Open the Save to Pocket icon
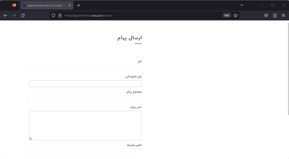 click(266, 16)
